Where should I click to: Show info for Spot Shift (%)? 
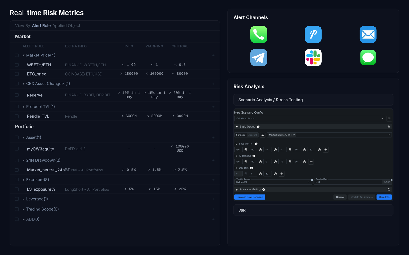click(x=256, y=144)
